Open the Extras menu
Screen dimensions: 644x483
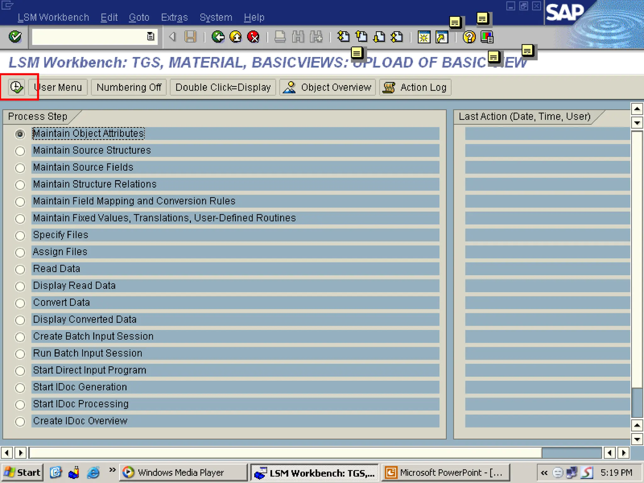tap(174, 17)
